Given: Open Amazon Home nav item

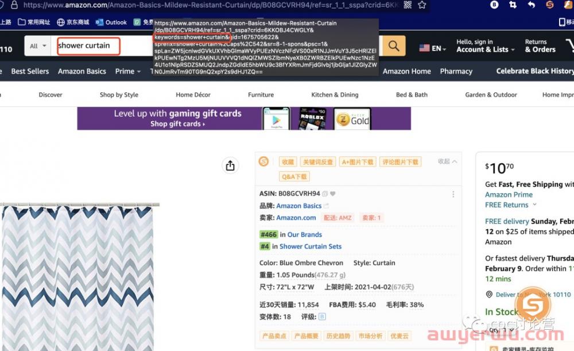Looking at the screenshot, I should click(x=407, y=71).
